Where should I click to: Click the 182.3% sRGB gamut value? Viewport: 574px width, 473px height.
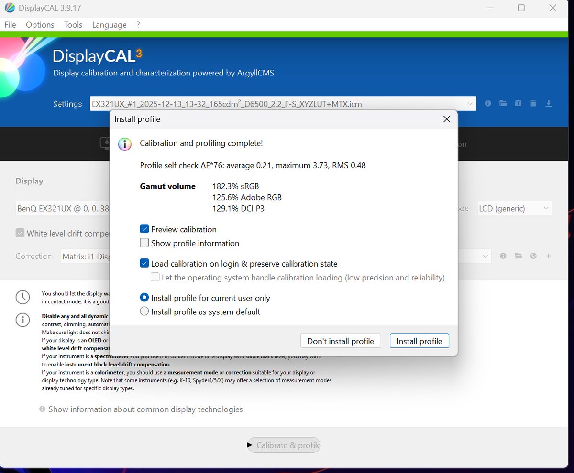click(x=235, y=186)
